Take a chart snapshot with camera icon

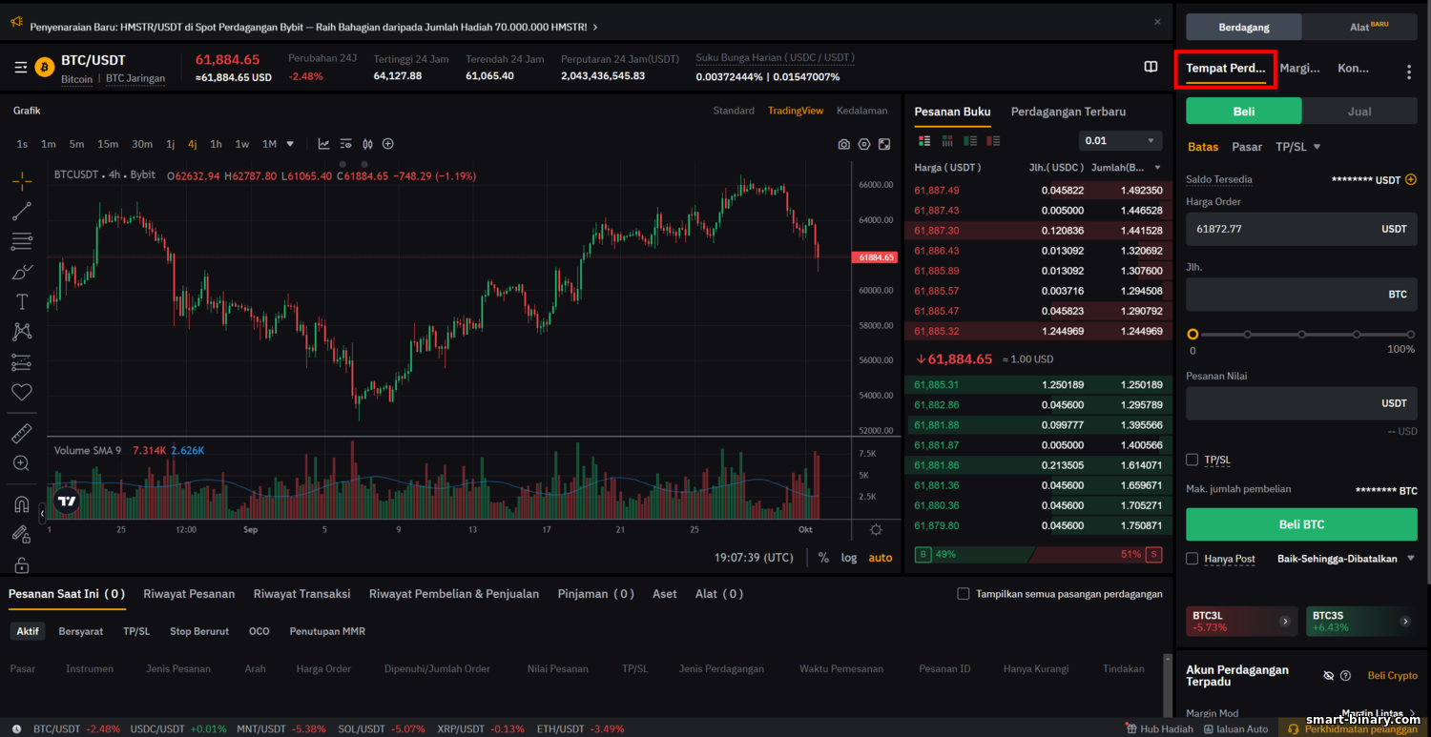click(843, 145)
